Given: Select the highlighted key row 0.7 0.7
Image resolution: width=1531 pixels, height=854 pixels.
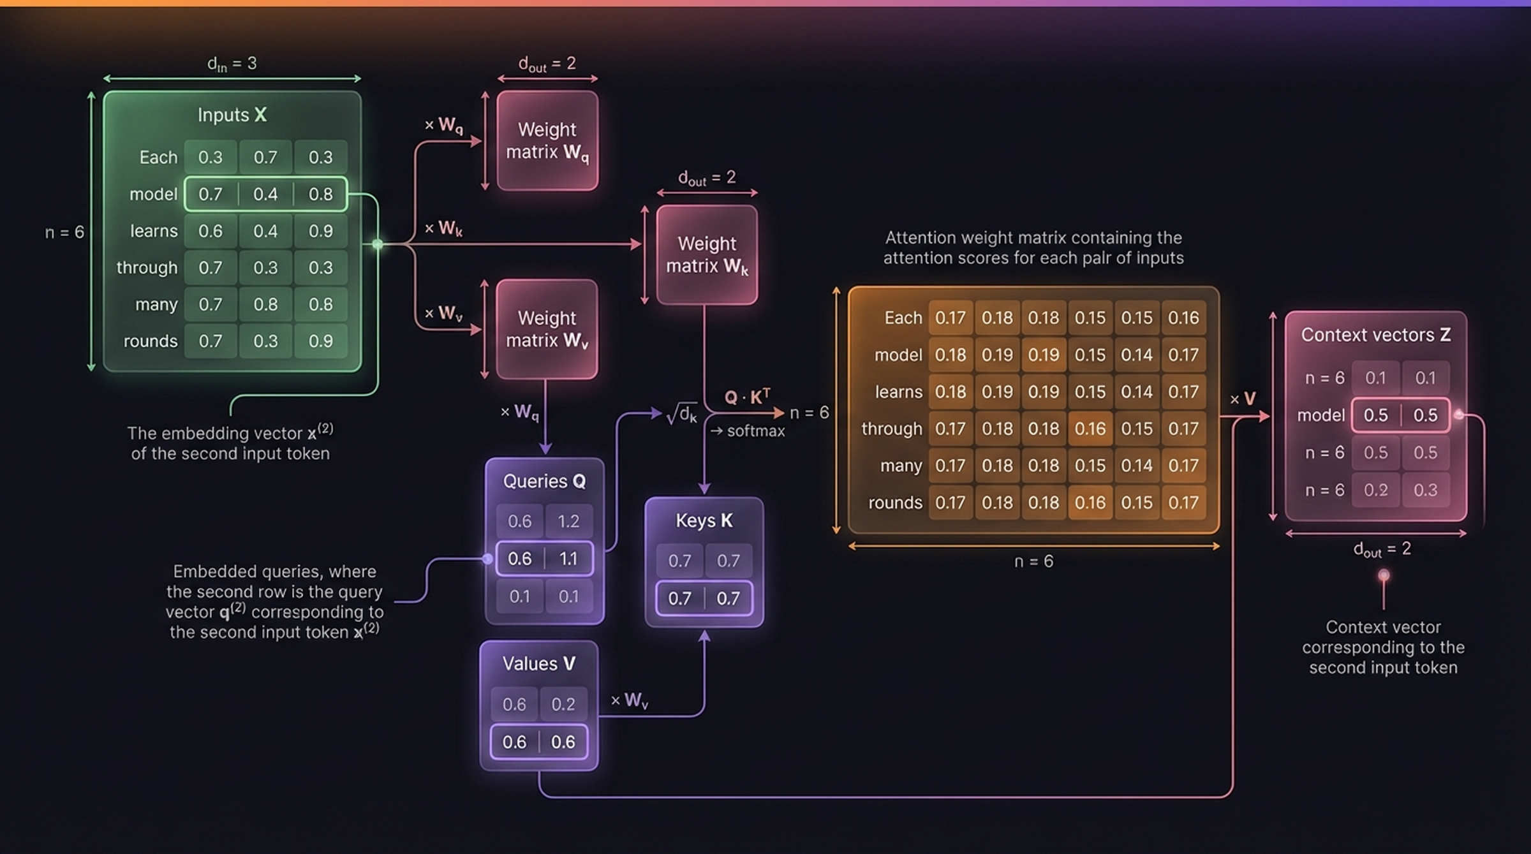Looking at the screenshot, I should point(704,599).
